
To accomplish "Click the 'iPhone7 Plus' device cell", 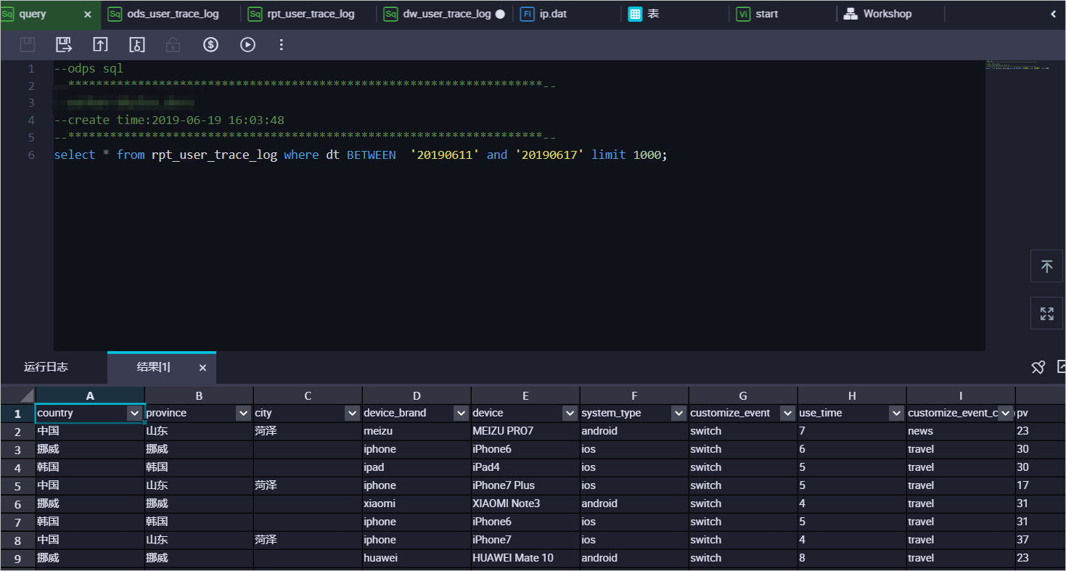I will [x=525, y=485].
